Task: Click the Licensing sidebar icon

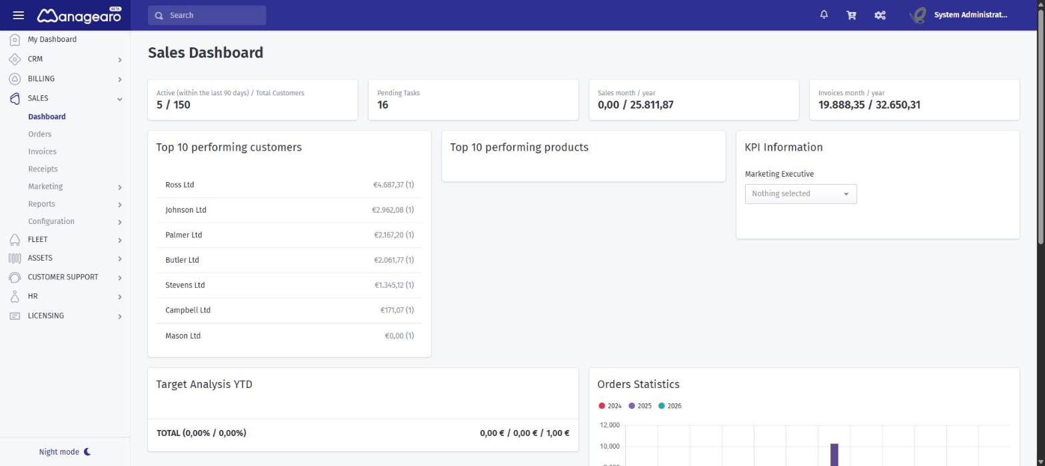Action: 15,316
